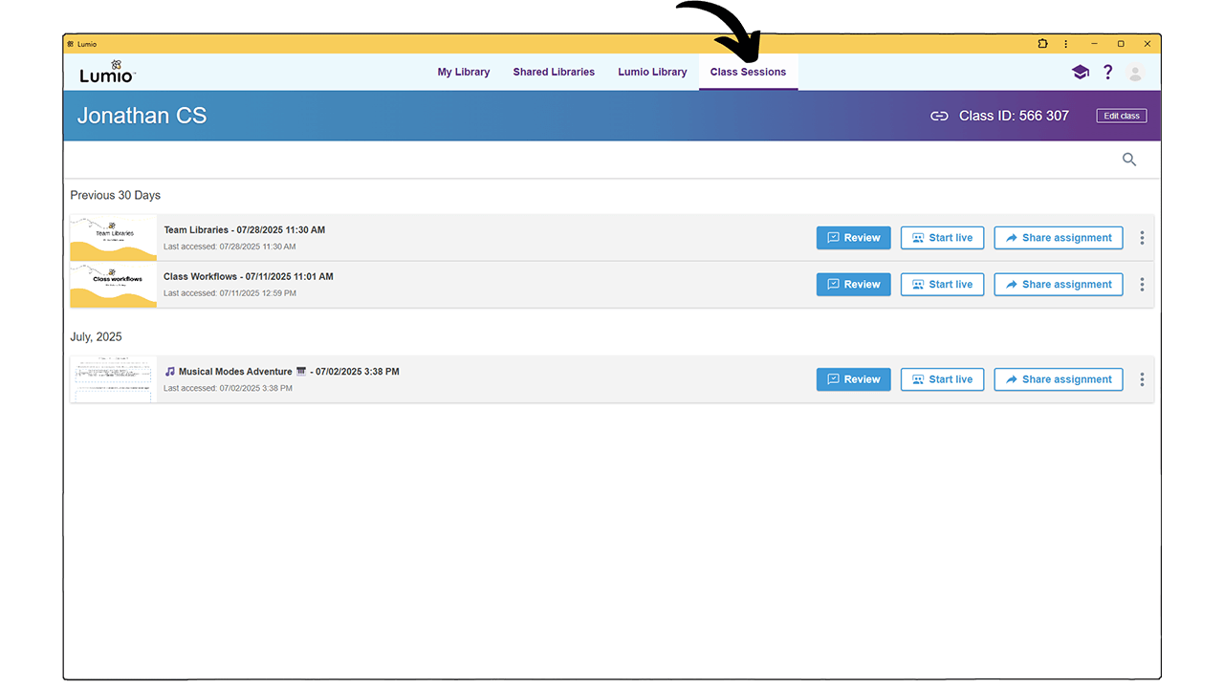This screenshot has height=688, width=1224.
Task: Click the graduation cap icon
Action: (1080, 72)
